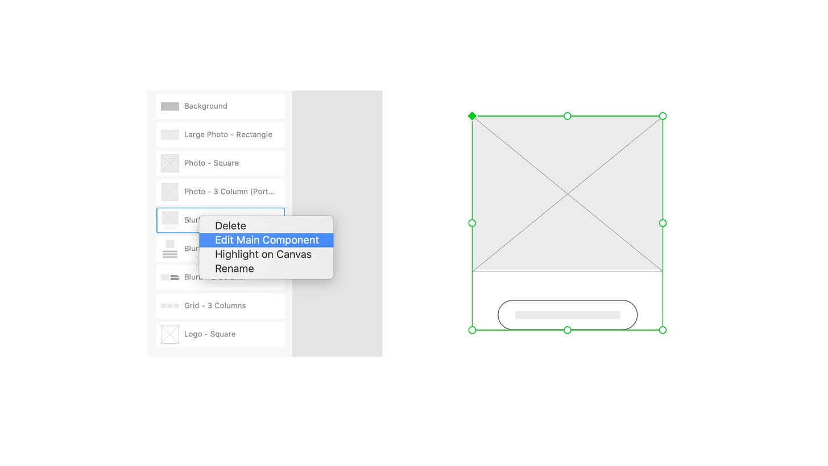Click the bottom-center resize handle
The image size is (828, 466).
(567, 330)
